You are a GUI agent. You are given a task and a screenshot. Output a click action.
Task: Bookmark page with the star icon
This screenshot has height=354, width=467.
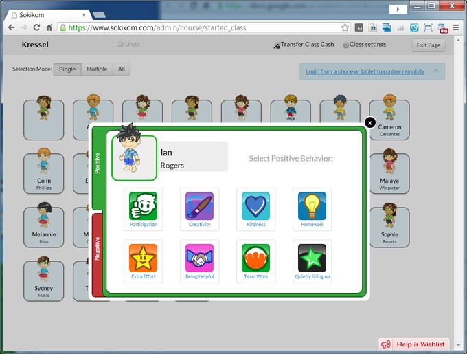tap(345, 27)
